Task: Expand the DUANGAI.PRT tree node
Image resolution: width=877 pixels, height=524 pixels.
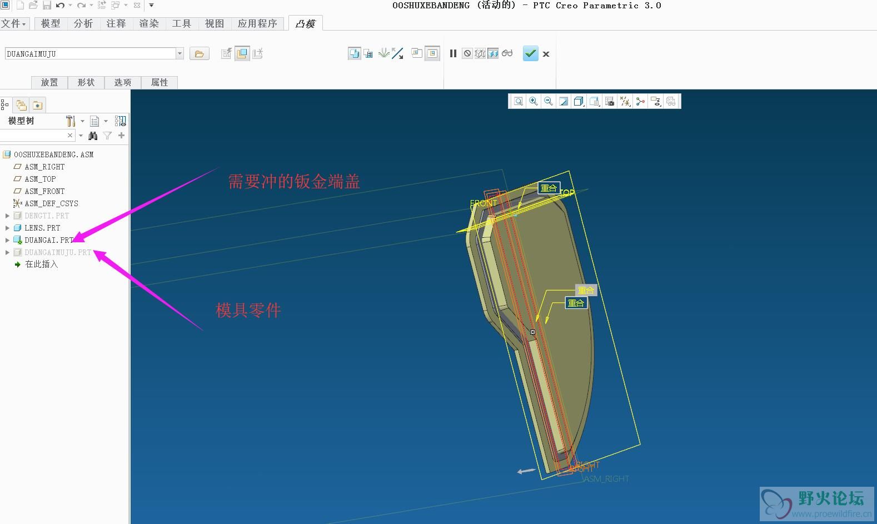Action: pos(7,240)
